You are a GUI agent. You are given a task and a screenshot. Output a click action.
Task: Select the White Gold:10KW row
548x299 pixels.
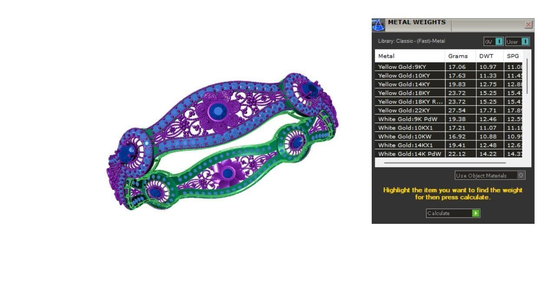pos(449,136)
